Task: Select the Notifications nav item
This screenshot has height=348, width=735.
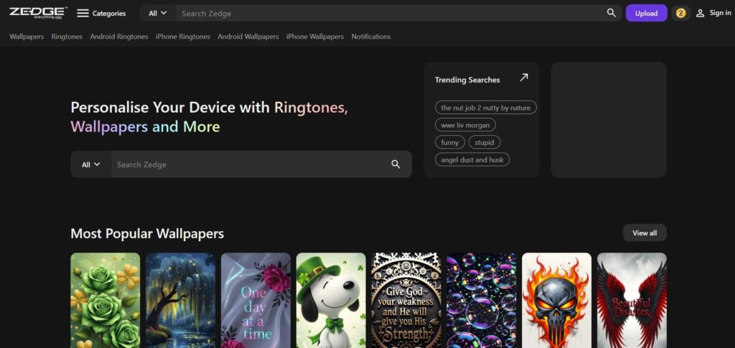Action: tap(370, 37)
